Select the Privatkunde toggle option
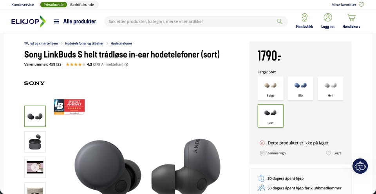 tap(54, 5)
